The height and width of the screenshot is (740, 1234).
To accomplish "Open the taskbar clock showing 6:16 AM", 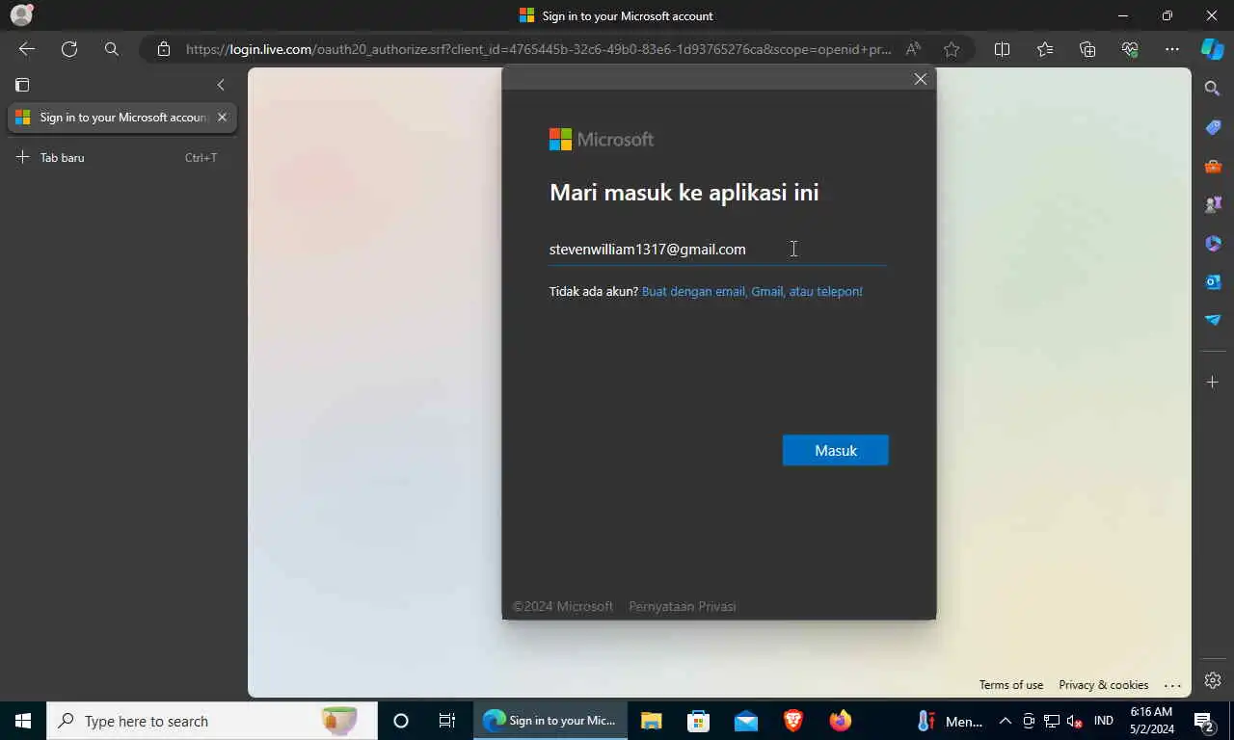I will (1151, 721).
